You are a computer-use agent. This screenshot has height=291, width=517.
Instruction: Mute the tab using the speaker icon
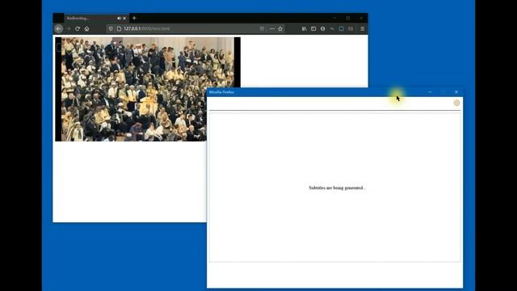(119, 18)
